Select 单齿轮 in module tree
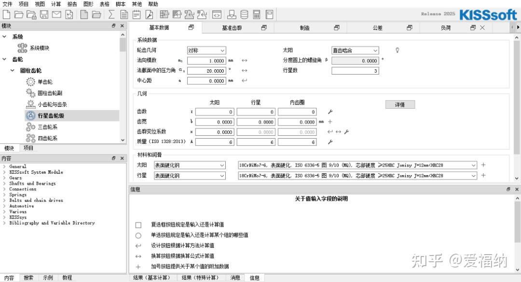521x282 pixels. point(45,82)
